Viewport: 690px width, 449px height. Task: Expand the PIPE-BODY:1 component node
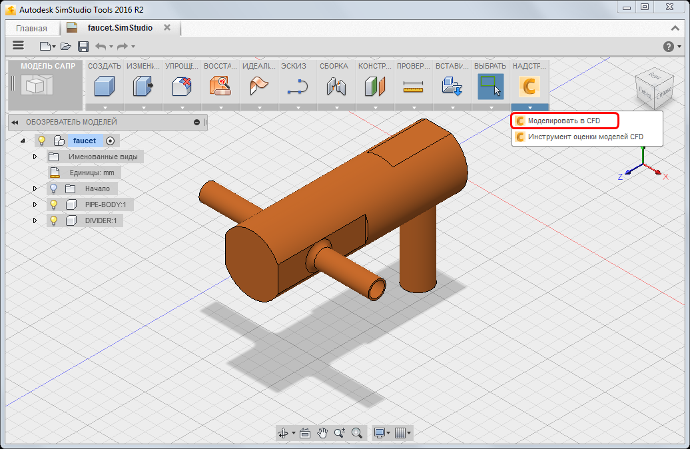click(x=35, y=205)
